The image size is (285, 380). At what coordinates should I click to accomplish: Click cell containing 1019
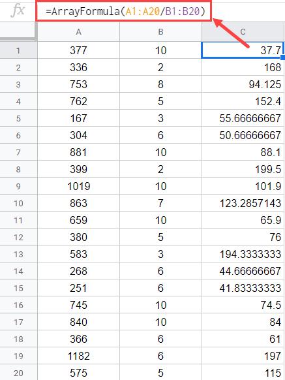click(78, 186)
